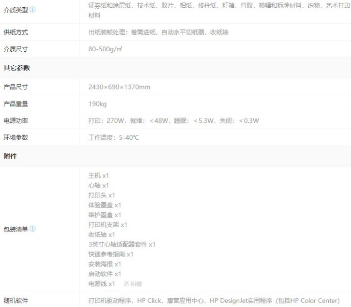This screenshot has height=307, width=351.
Task: Click the 随机软件 row label
Action: click(15, 300)
